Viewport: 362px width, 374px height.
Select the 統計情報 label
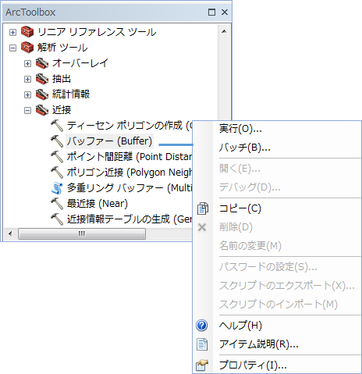pos(71,94)
